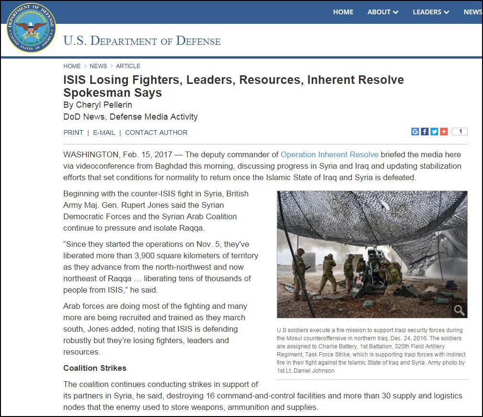
Task: Click CONTACT AUTHOR link
Action: pos(156,132)
